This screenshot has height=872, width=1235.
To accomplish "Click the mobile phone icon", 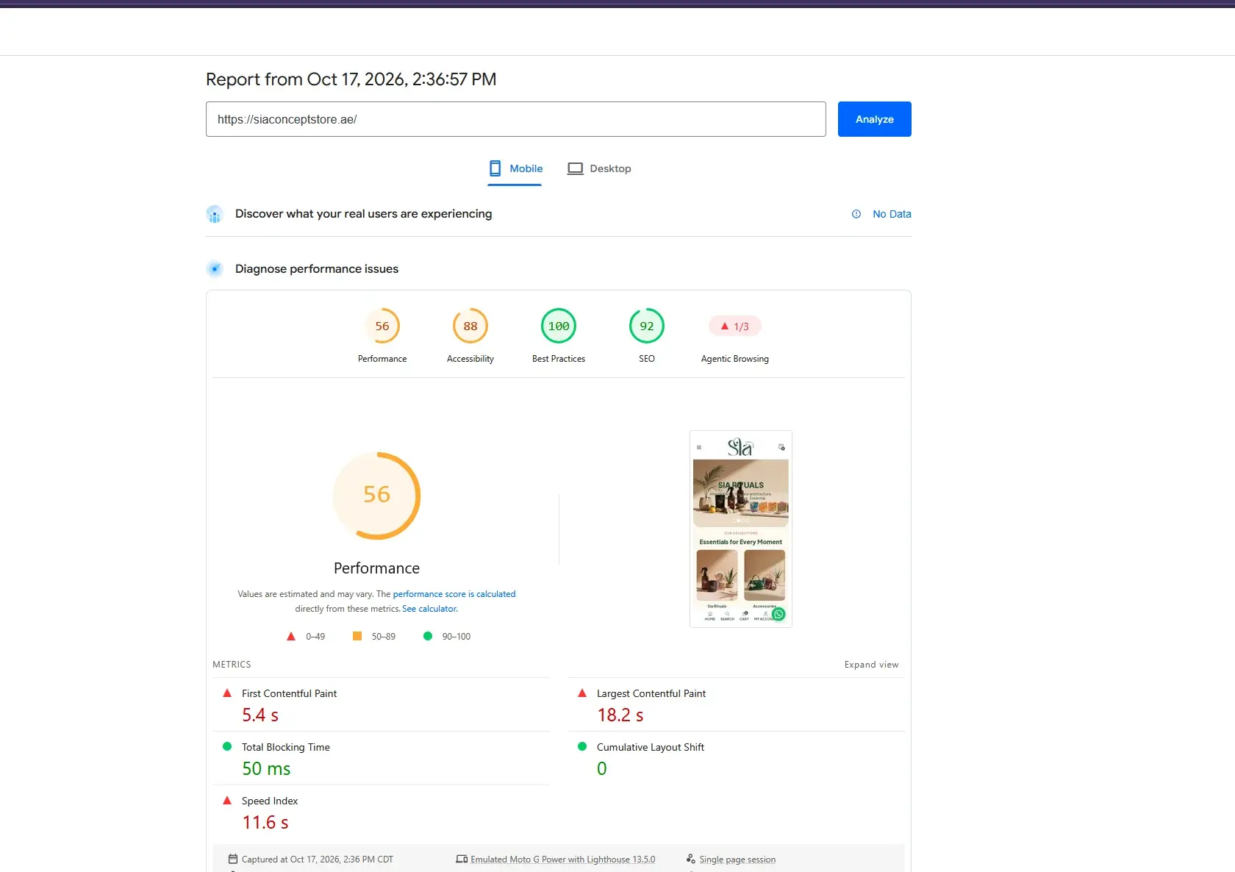I will [495, 168].
